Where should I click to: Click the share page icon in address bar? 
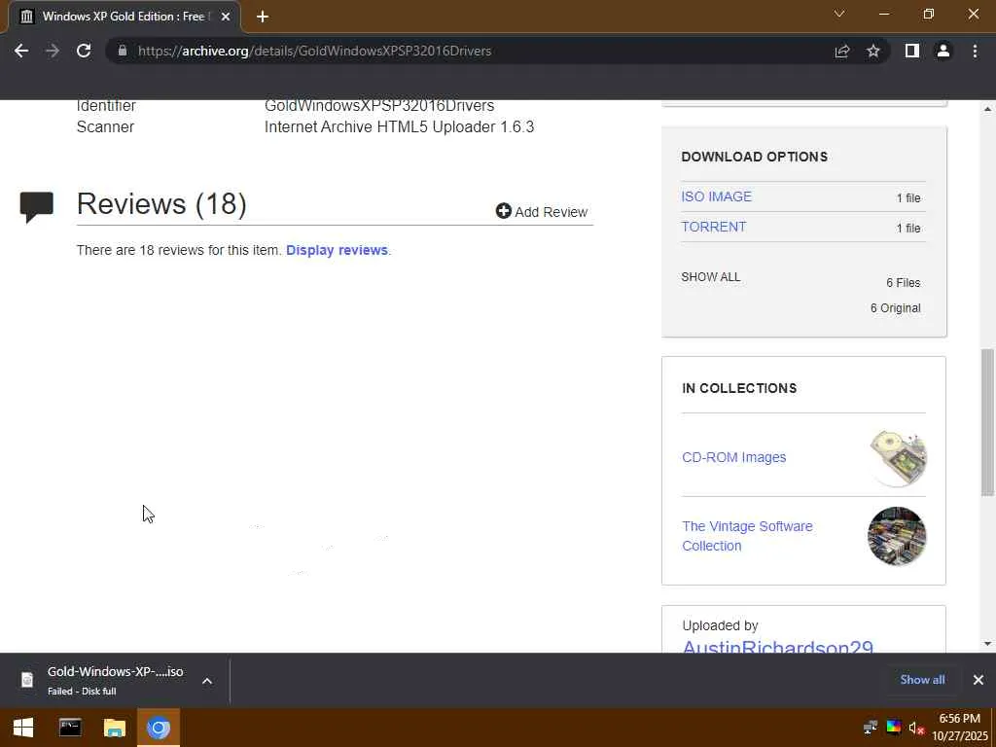click(x=842, y=51)
